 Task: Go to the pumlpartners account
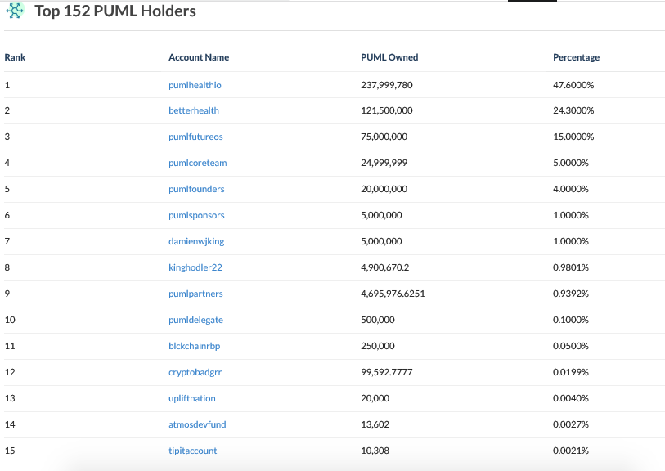point(195,294)
